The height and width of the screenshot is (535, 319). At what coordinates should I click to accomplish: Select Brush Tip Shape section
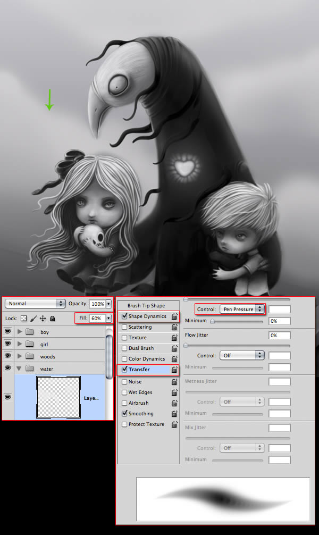click(x=146, y=305)
